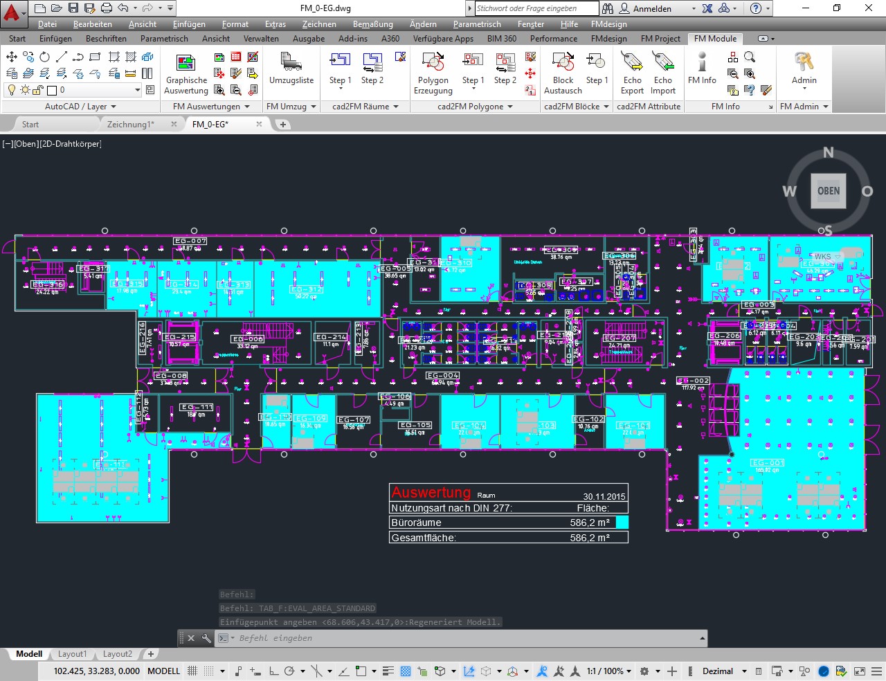
Task: Click the layer color swatch
Action: [x=52, y=90]
